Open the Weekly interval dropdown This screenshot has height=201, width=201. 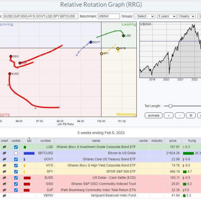187,16
